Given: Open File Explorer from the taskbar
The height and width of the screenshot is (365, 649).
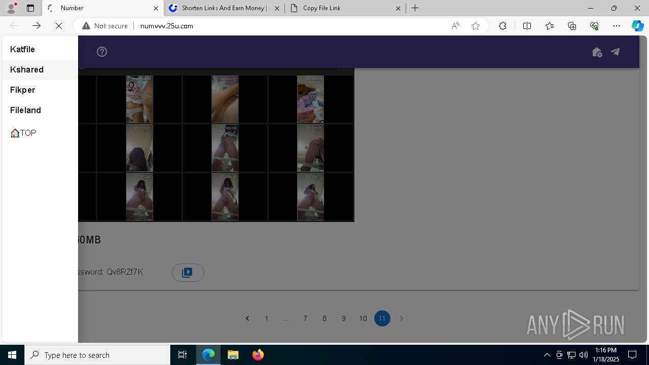Looking at the screenshot, I should click(x=233, y=355).
